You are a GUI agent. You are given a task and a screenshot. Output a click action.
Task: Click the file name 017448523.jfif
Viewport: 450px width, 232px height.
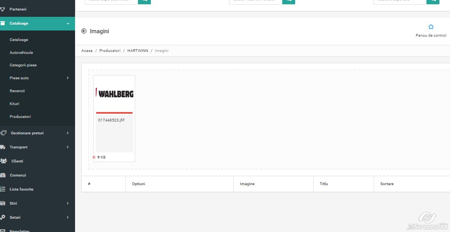click(x=111, y=120)
